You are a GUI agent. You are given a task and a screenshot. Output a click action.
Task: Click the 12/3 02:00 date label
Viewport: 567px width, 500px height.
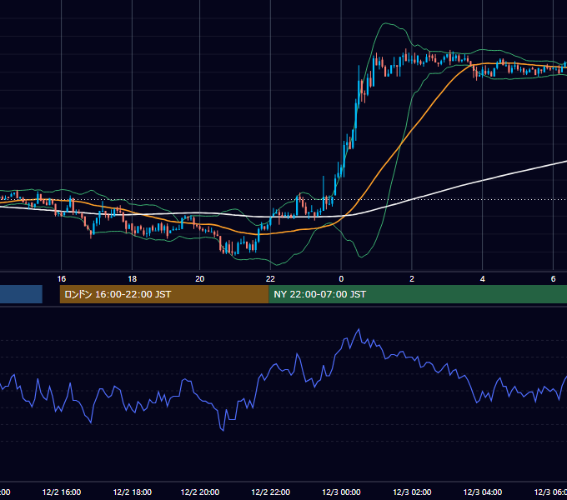tap(412, 492)
